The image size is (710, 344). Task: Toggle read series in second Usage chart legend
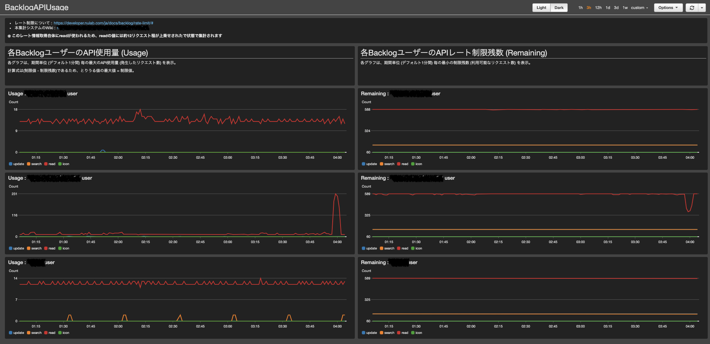point(50,248)
